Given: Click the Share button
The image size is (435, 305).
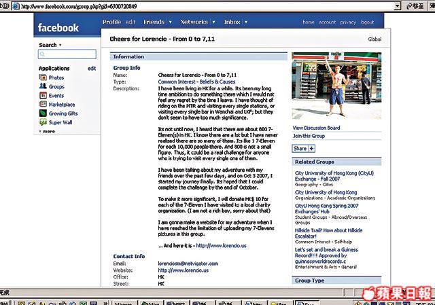Looking at the screenshot, I should pyautogui.click(x=304, y=149).
